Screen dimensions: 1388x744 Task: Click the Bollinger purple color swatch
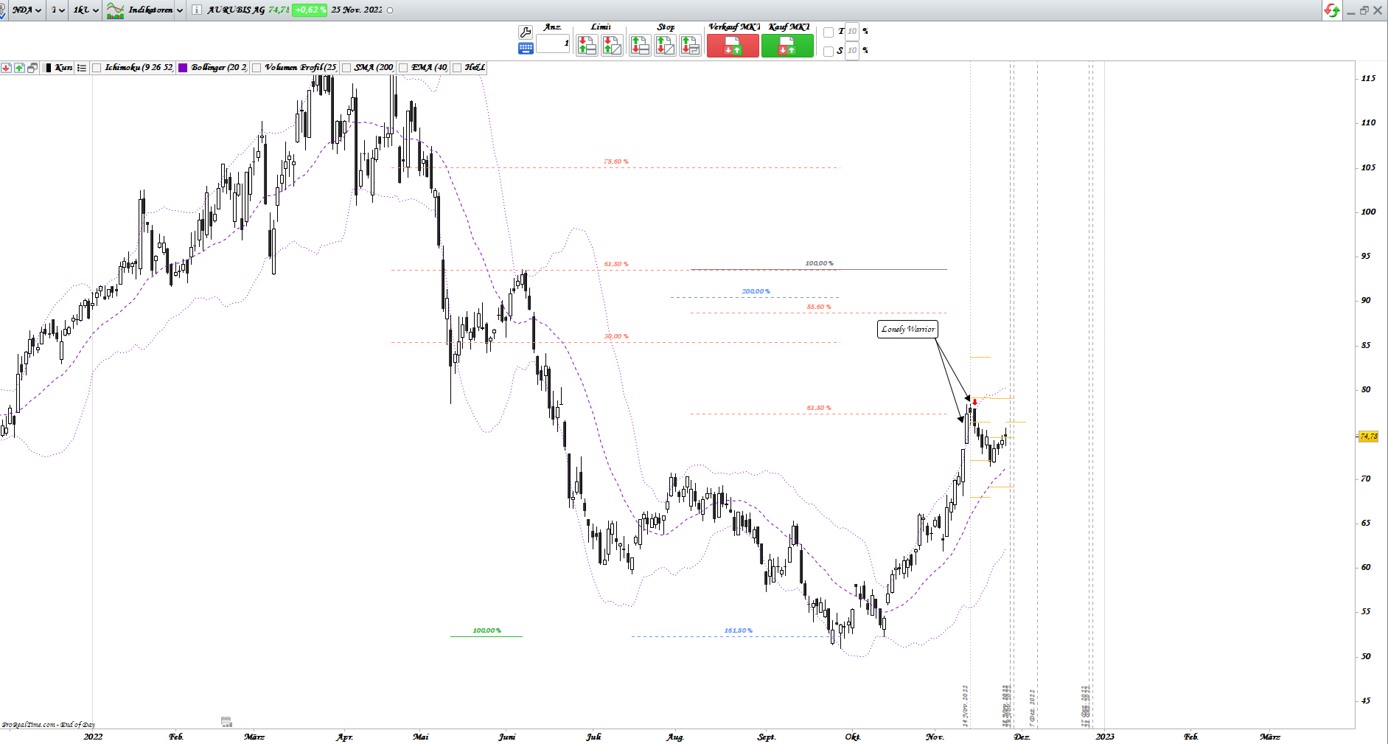[x=183, y=68]
